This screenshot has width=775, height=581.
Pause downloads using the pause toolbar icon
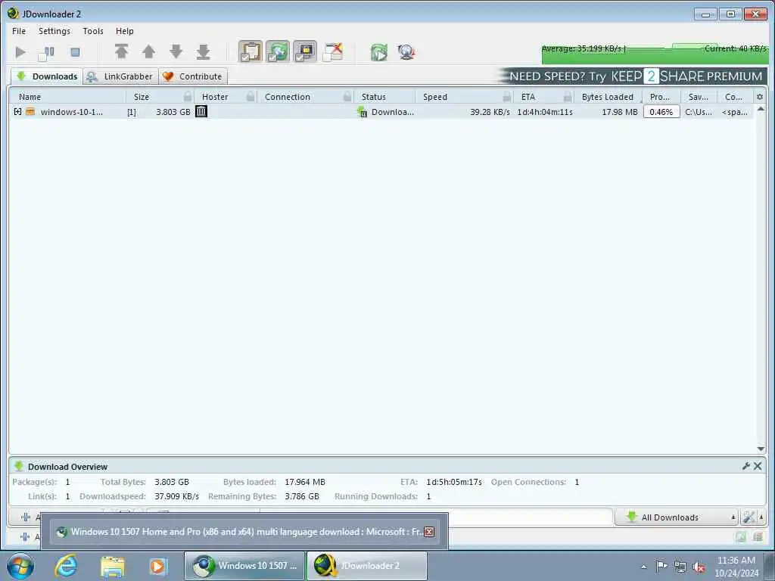tap(47, 52)
